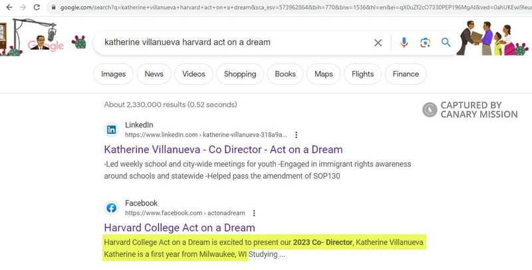Open more options for Facebook result
The image size is (532, 270).
tap(254, 213)
